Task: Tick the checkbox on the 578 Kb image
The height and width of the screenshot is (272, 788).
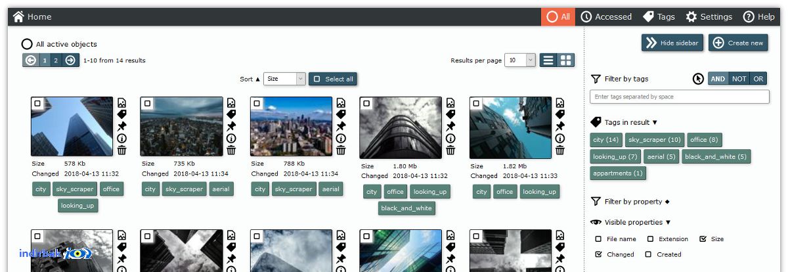Action: [37, 103]
